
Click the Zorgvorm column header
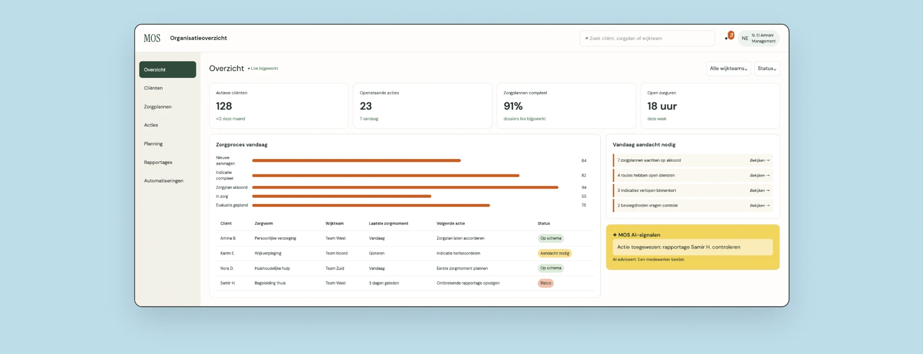[264, 223]
